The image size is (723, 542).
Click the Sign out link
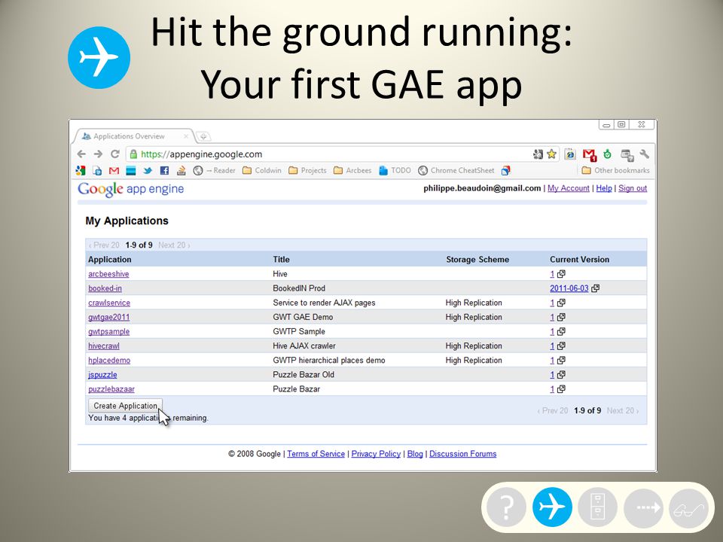[633, 188]
